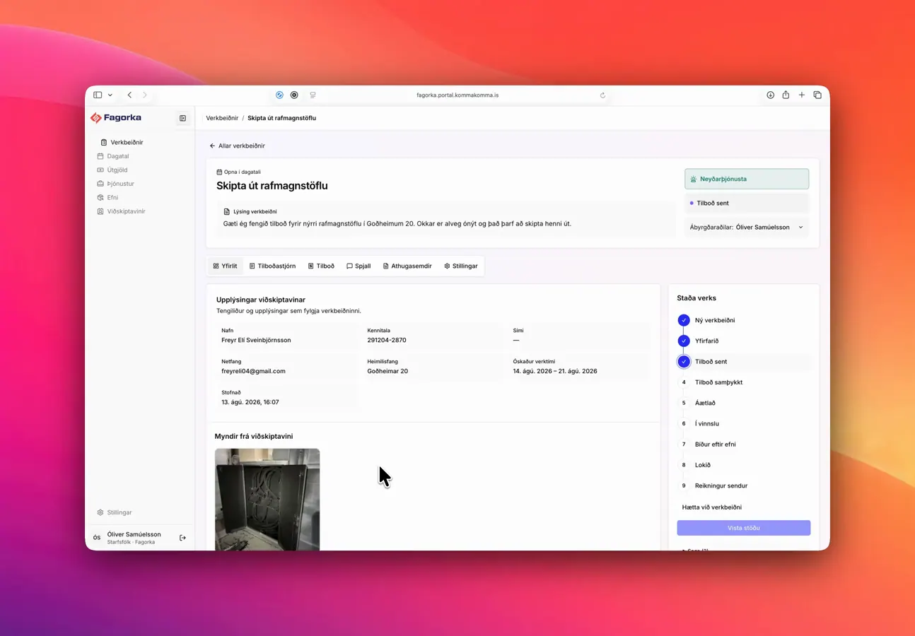Log out using icon beside Óliver Samúelsson
915x636 pixels.
(x=182, y=538)
